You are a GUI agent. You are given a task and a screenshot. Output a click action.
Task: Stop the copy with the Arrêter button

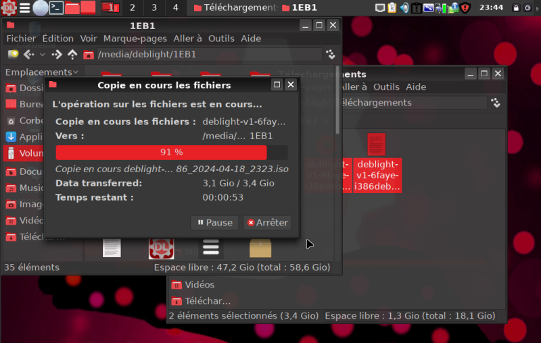[266, 222]
